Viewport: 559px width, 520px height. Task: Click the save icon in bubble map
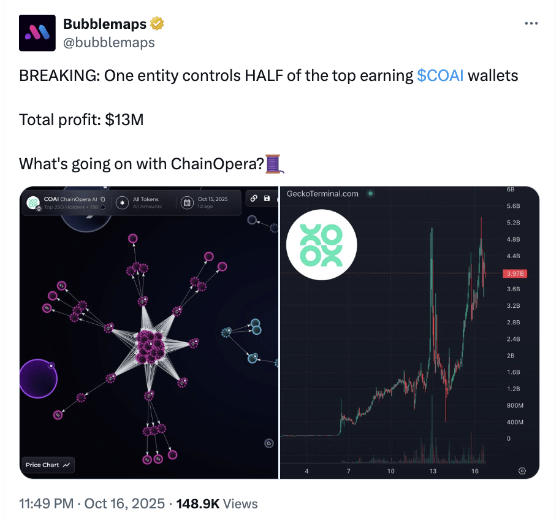[267, 199]
